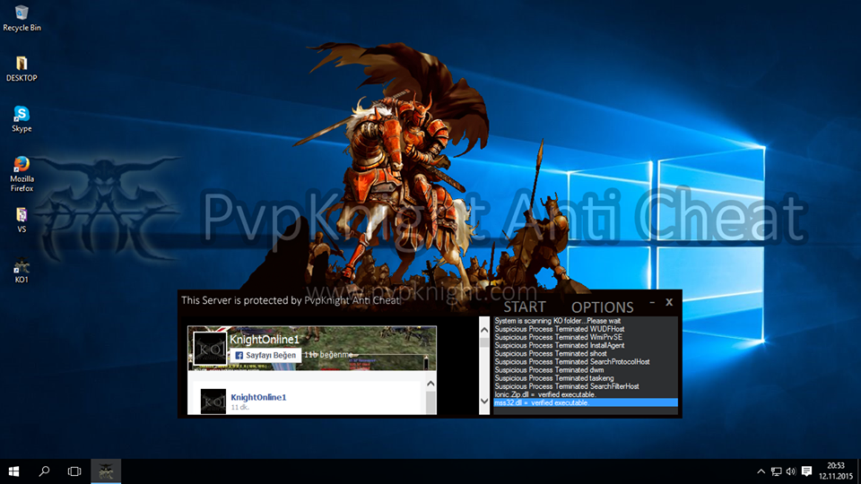Select the DESKTOP folder icon
The height and width of the screenshot is (484, 861).
(x=22, y=66)
